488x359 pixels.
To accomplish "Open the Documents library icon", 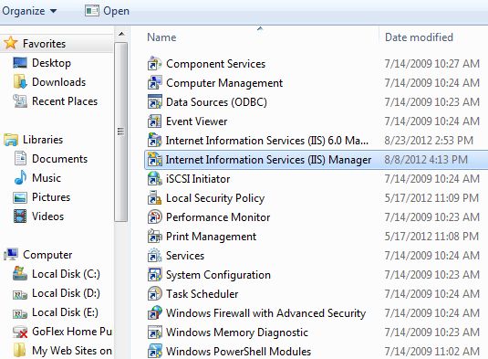I will pyautogui.click(x=20, y=159).
